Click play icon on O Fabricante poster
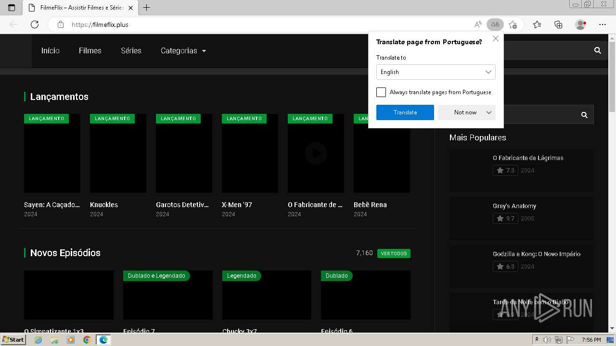This screenshot has width=616, height=346. pyautogui.click(x=316, y=153)
